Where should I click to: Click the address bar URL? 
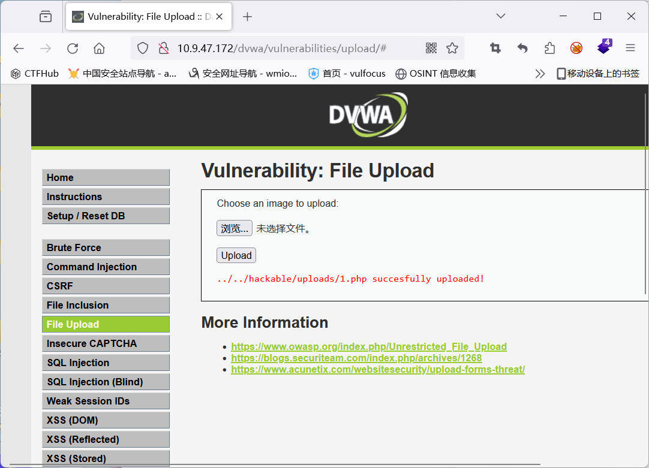(x=281, y=49)
